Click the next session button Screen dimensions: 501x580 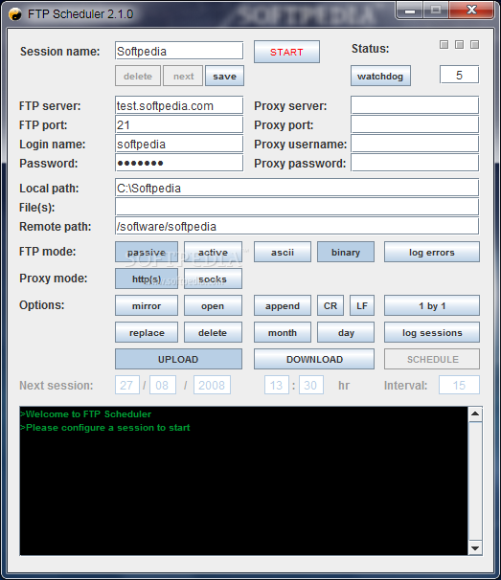[183, 76]
